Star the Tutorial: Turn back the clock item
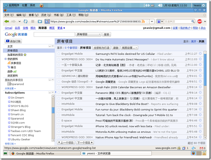 (59, 115)
